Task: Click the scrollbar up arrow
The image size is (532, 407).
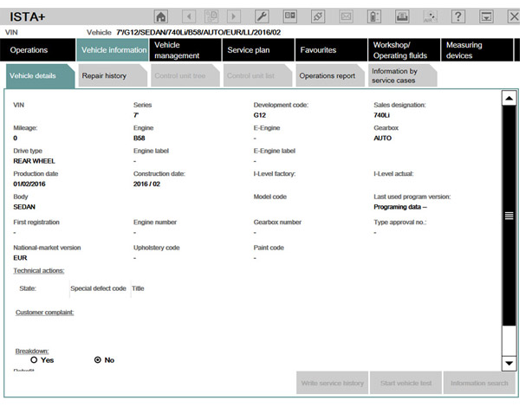Action: [x=509, y=99]
